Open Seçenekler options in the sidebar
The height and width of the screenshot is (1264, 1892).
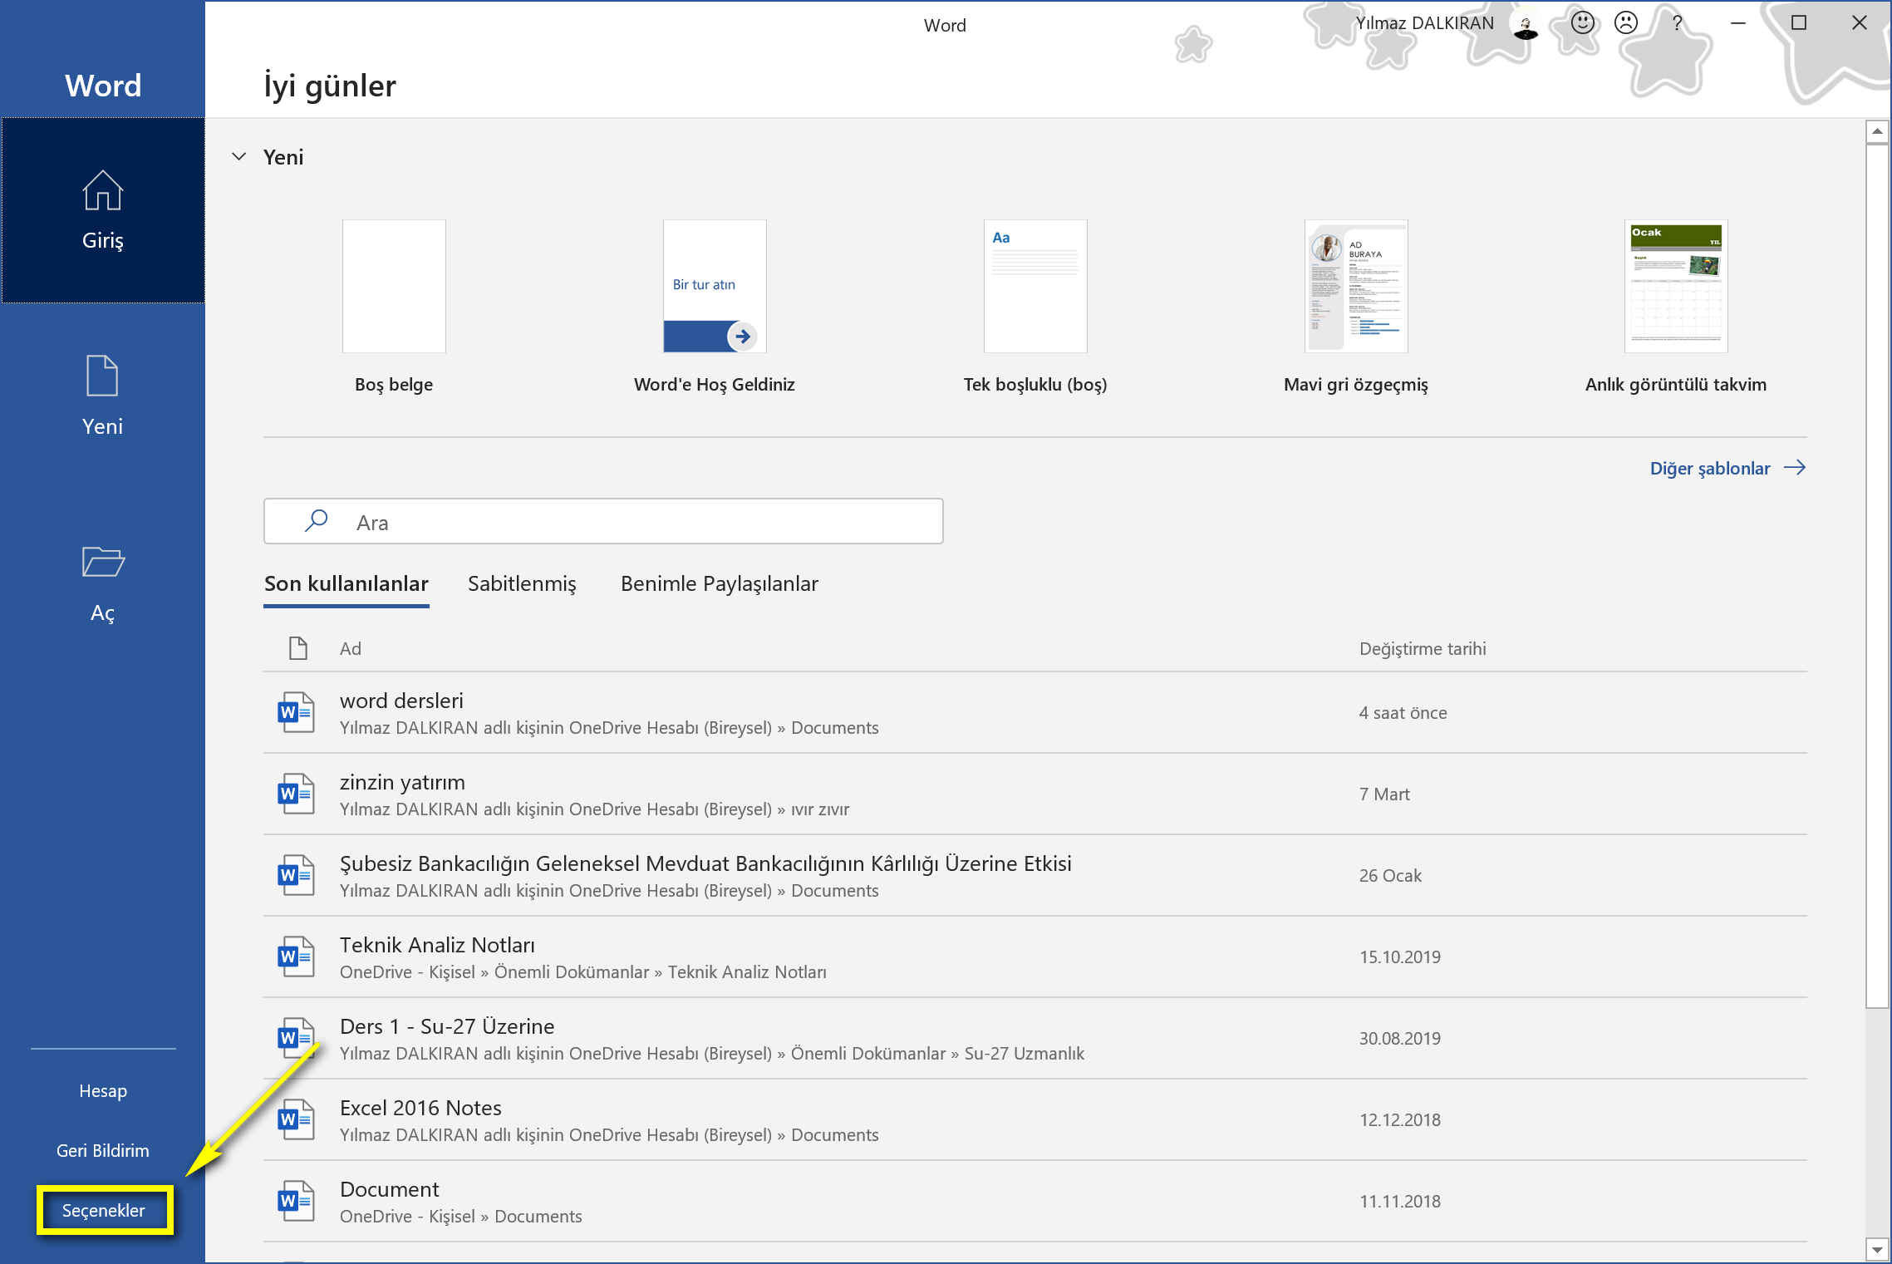pyautogui.click(x=104, y=1210)
